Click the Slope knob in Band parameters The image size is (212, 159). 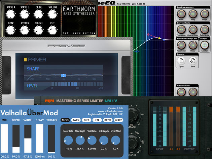(x=205, y=14)
